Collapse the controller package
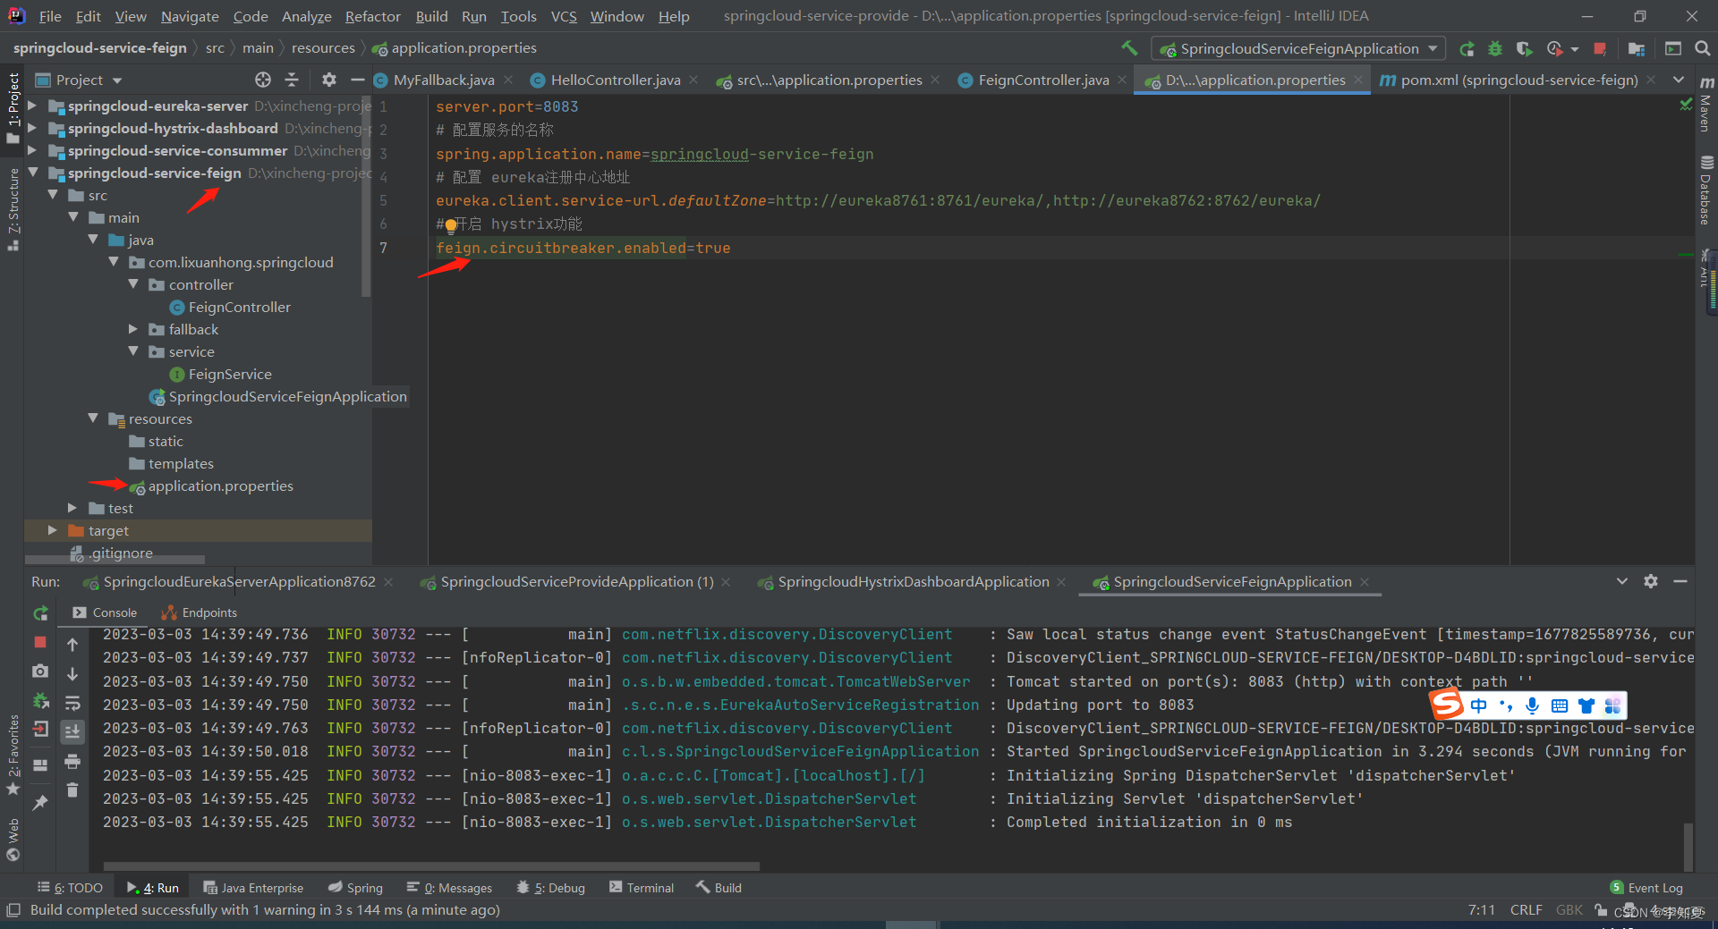The height and width of the screenshot is (929, 1718). 133,284
